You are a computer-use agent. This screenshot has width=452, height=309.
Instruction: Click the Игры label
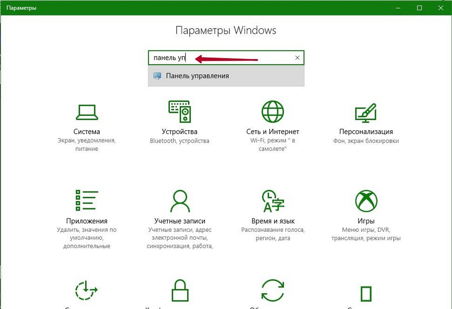366,221
